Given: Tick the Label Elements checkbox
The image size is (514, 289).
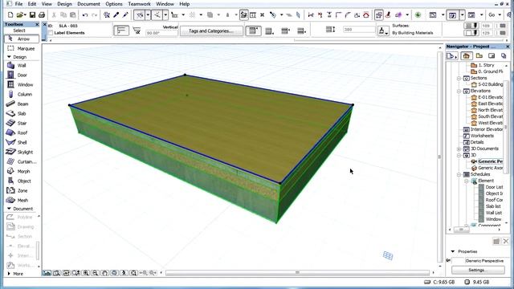Looking at the screenshot, I should coord(51,33).
